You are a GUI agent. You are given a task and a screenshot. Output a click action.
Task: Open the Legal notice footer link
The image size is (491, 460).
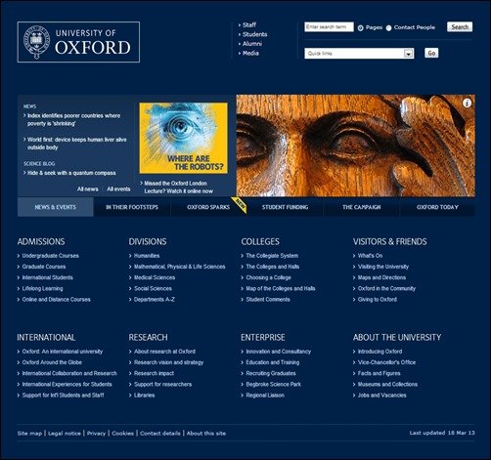pos(65,434)
